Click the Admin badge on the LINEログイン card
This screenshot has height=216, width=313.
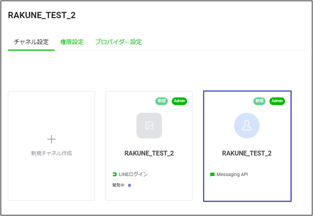coord(179,101)
